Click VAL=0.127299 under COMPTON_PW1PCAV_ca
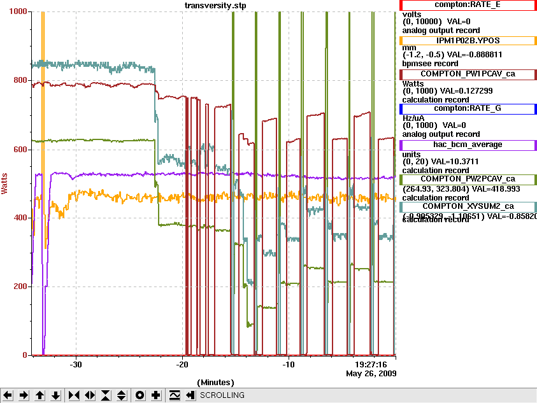 466,91
